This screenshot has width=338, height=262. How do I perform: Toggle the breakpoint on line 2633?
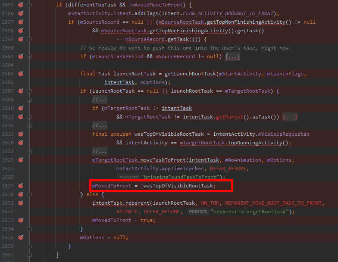[21, 220]
